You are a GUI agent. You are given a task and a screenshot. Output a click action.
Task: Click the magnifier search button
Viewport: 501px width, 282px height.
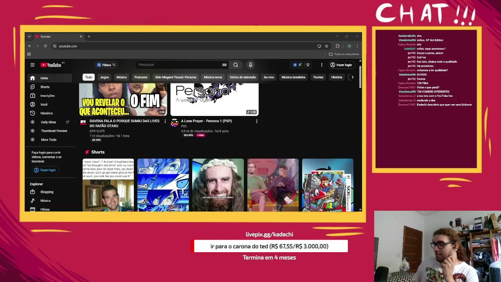click(x=236, y=65)
